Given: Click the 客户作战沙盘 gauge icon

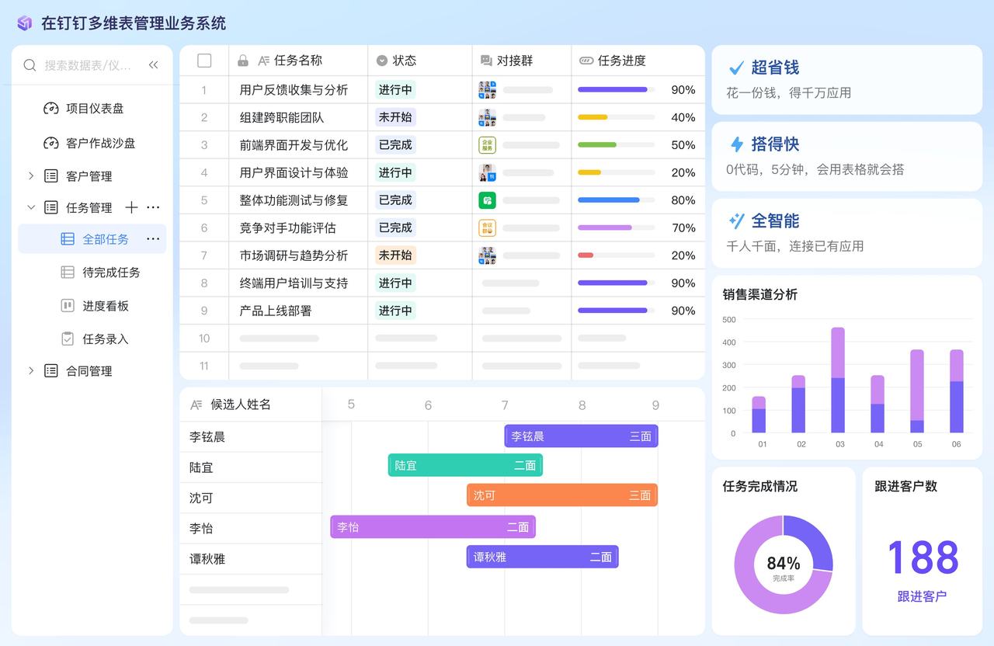Looking at the screenshot, I should [x=51, y=143].
